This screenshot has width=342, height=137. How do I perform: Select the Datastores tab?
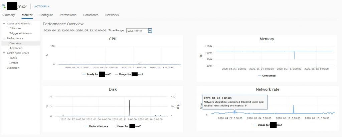pyautogui.click(x=91, y=15)
